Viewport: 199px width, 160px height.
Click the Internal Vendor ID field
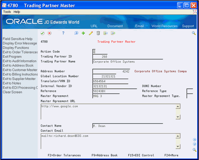pos(110,86)
